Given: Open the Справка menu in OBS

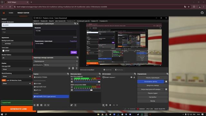Looking at the screenshot, I should (x=103, y=21).
